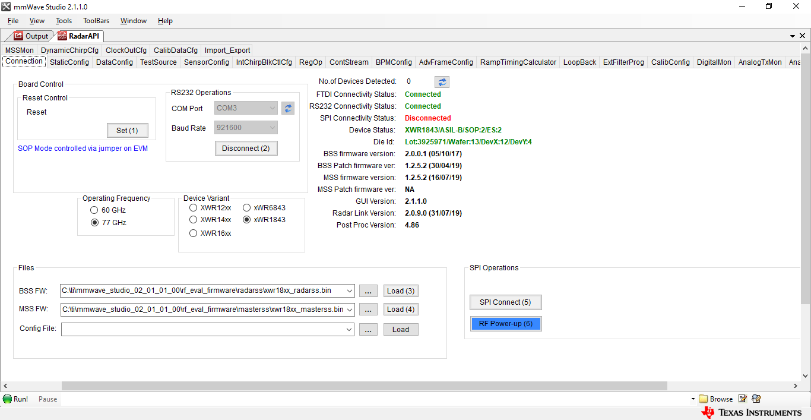Click the magnifier script editor icon
This screenshot has height=420, width=811.
point(756,399)
